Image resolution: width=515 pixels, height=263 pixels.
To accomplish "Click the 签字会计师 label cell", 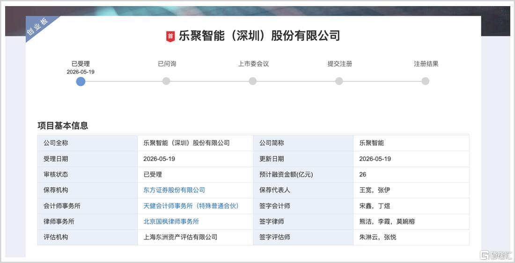I will point(303,206).
